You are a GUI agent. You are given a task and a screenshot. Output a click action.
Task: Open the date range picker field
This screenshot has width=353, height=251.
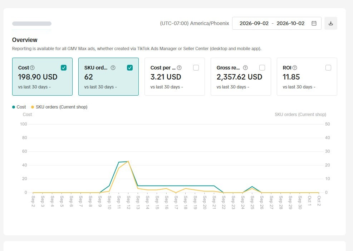point(277,23)
